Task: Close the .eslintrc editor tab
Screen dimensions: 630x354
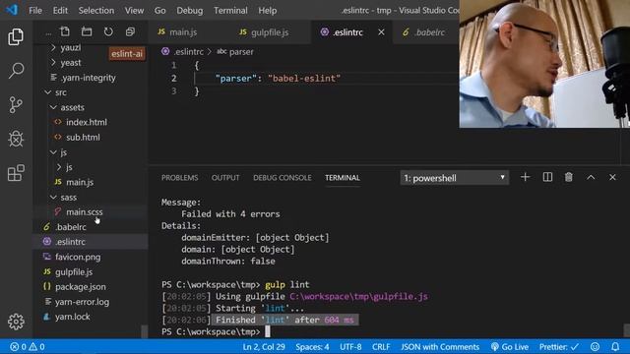Action: click(x=381, y=32)
